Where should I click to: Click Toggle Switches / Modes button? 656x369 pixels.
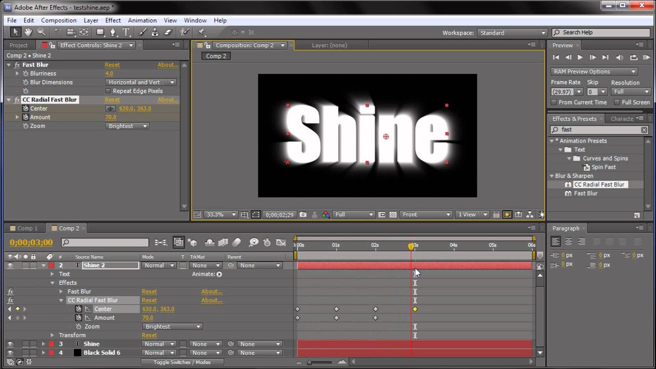pos(182,362)
